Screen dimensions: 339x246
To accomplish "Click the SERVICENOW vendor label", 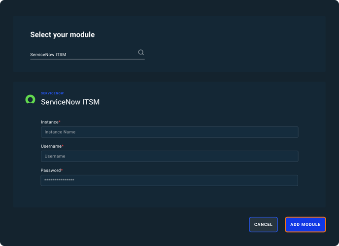I will 52,93.
